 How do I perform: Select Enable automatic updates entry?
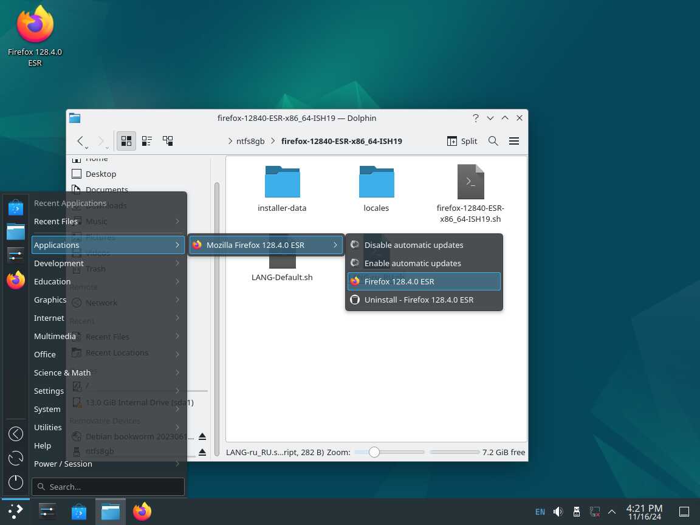pos(413,263)
